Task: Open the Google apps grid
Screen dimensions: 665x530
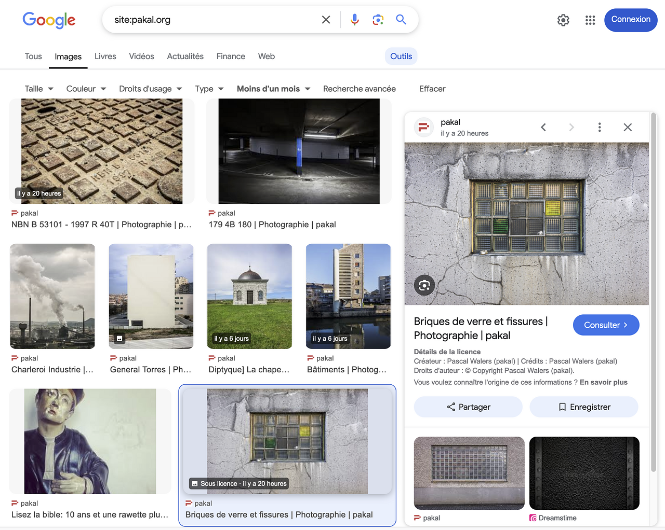Action: pos(590,20)
